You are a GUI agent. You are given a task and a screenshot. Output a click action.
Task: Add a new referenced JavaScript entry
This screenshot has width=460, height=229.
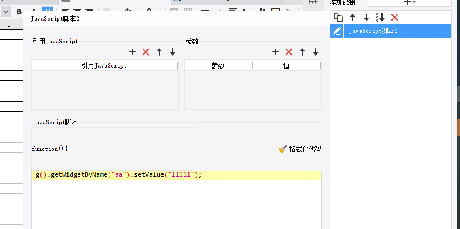(x=132, y=52)
